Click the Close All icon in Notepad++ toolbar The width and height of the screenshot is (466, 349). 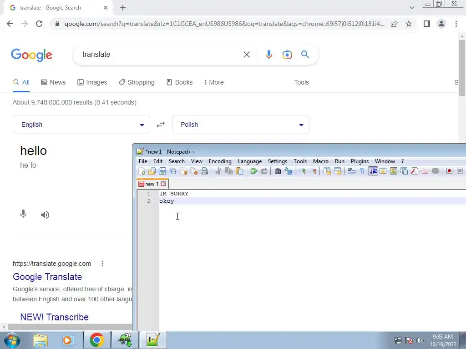(x=194, y=171)
